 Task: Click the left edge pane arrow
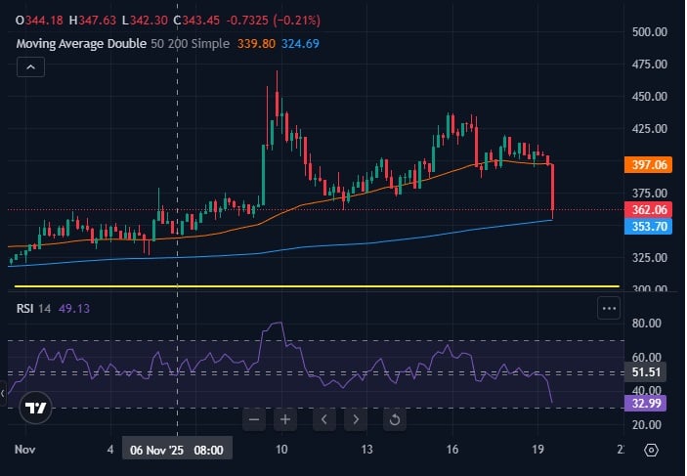click(3, 393)
